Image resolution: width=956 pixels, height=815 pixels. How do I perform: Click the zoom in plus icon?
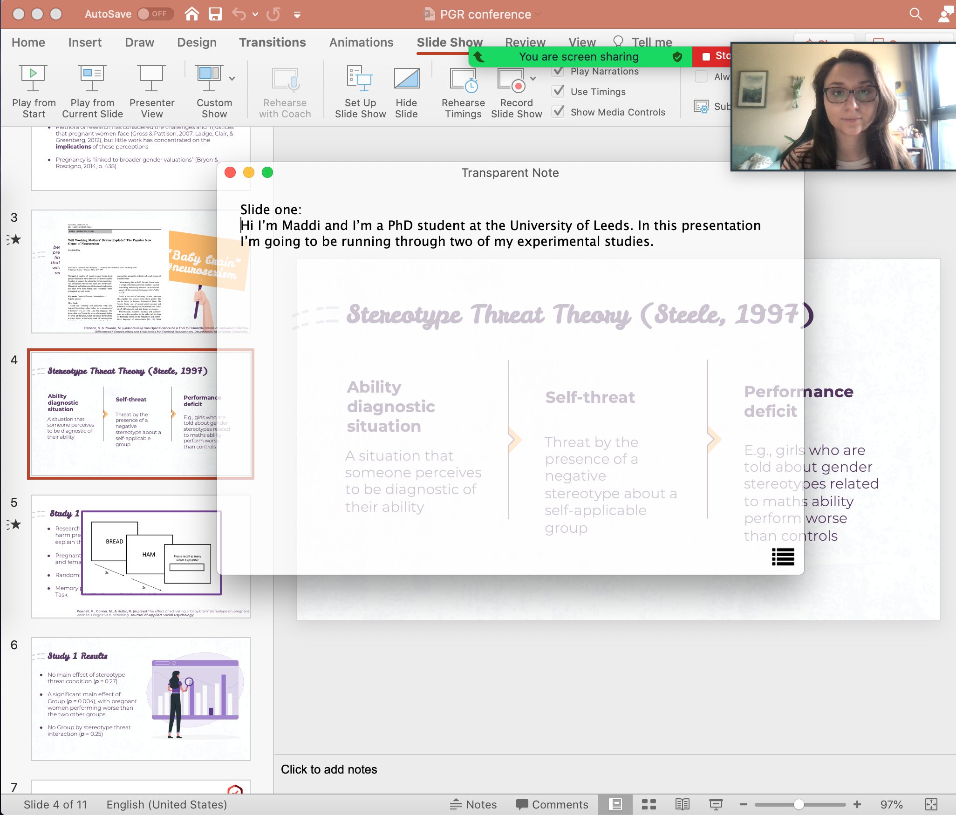click(857, 804)
